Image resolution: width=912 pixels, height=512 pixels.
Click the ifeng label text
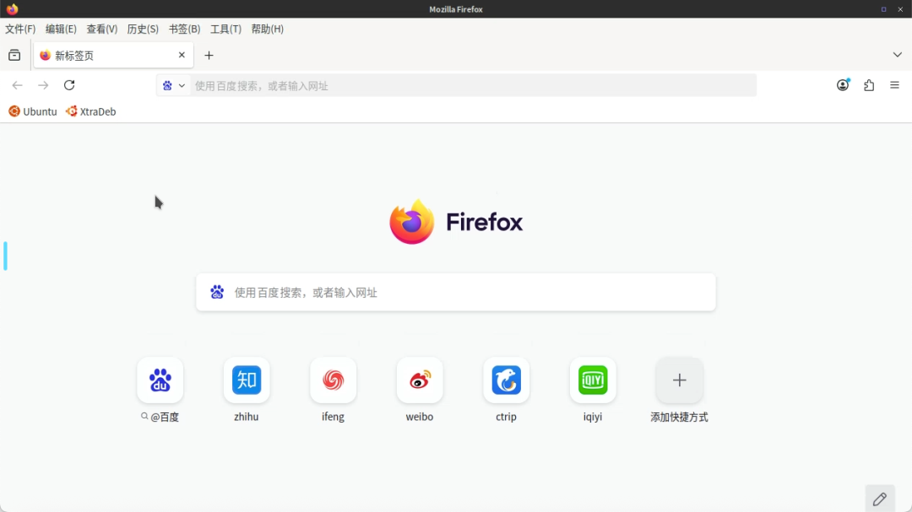(334, 417)
